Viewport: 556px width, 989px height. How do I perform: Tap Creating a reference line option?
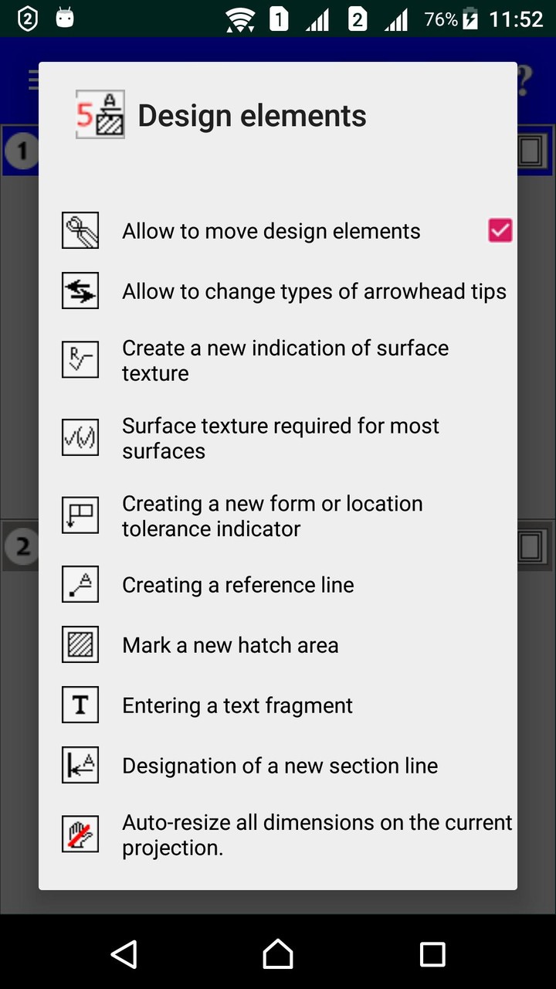(x=238, y=585)
